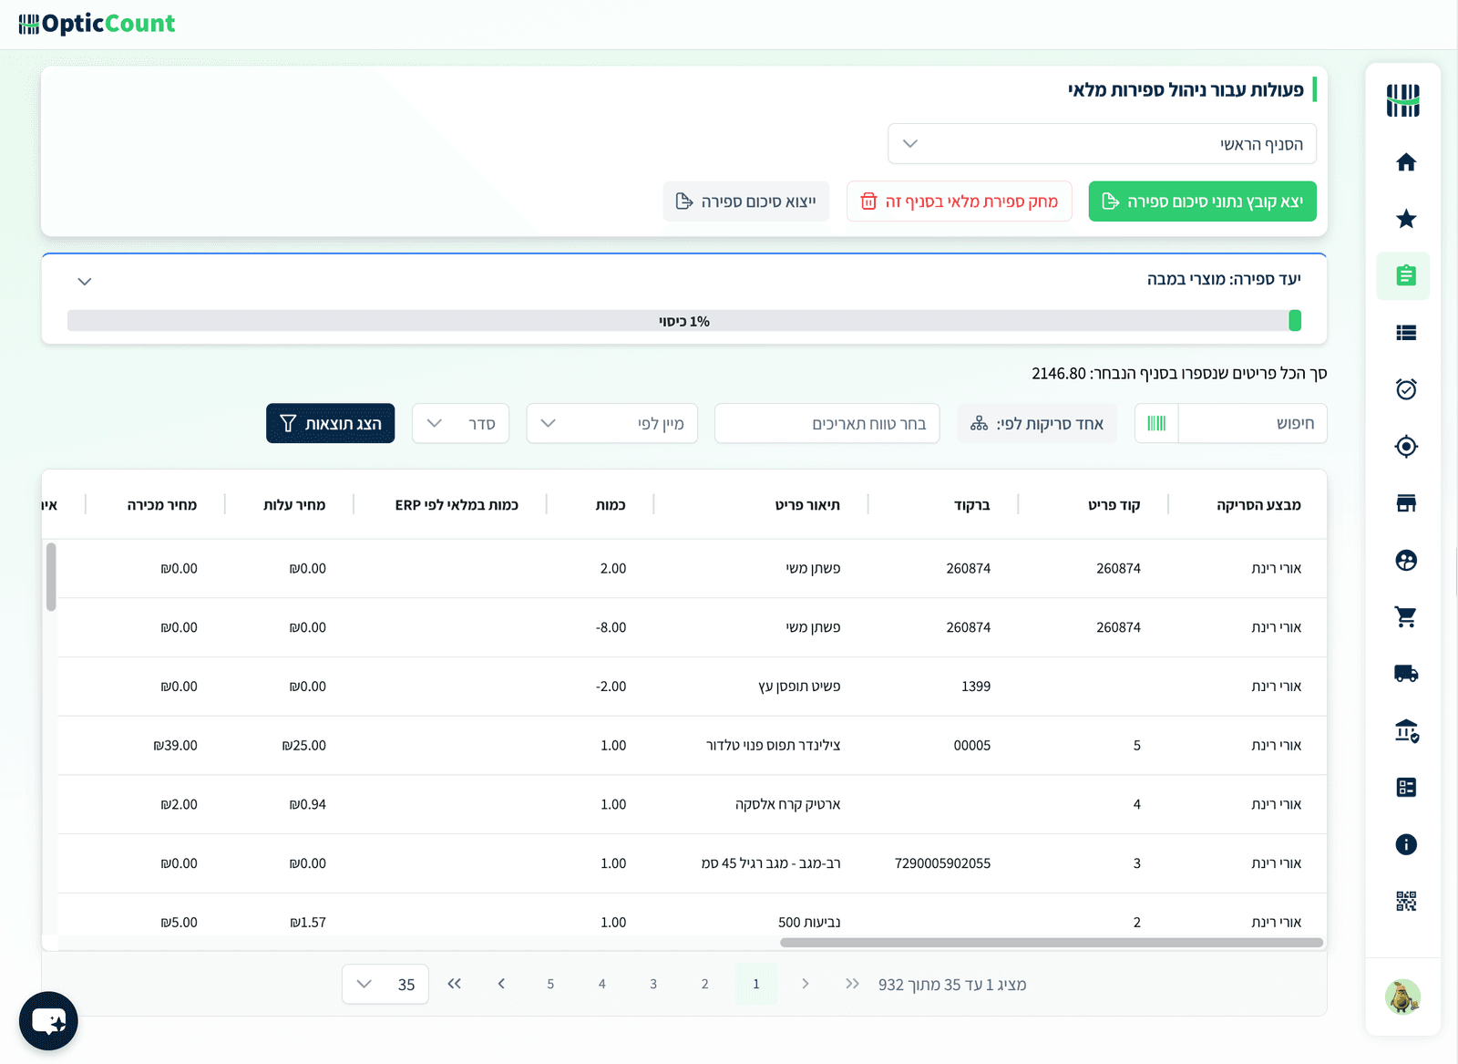Click the barcode scan icon in search field
The image size is (1458, 1064).
1156,423
